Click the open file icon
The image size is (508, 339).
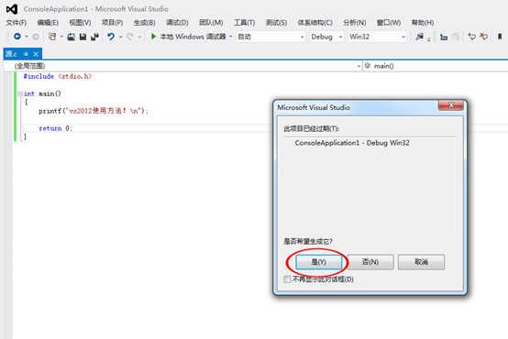pyautogui.click(x=71, y=37)
